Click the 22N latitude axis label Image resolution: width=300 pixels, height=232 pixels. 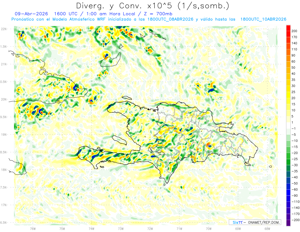point(3,29)
